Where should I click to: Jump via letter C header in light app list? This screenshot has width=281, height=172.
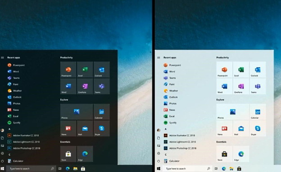pyautogui.click(x=166, y=154)
